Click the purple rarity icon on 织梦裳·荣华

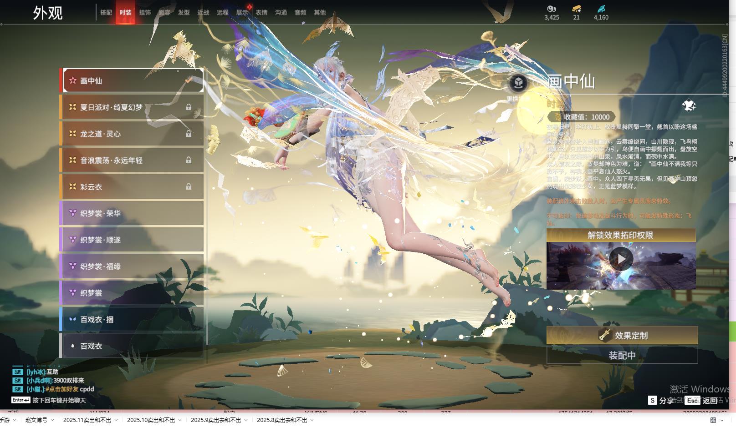[x=72, y=213]
